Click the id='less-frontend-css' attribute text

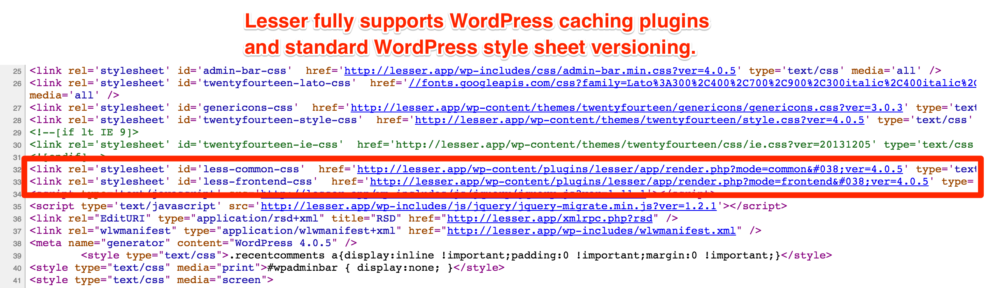[x=248, y=182]
